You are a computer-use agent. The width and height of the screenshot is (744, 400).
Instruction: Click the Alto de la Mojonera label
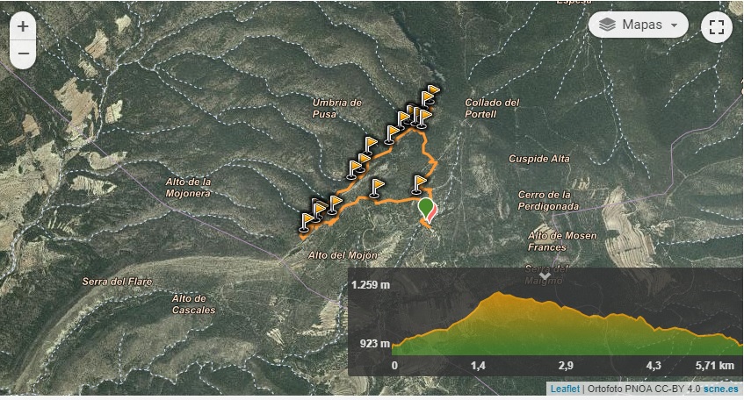click(188, 187)
